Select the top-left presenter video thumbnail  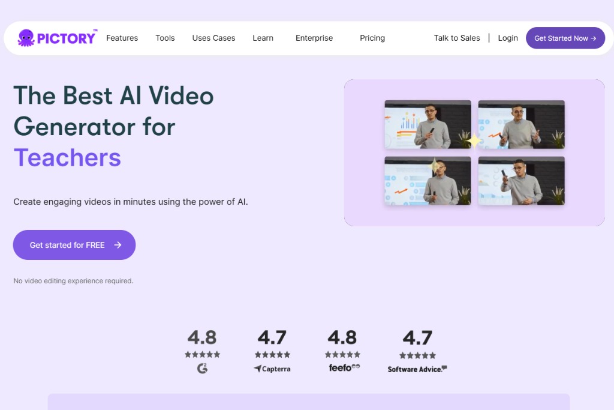pos(428,124)
